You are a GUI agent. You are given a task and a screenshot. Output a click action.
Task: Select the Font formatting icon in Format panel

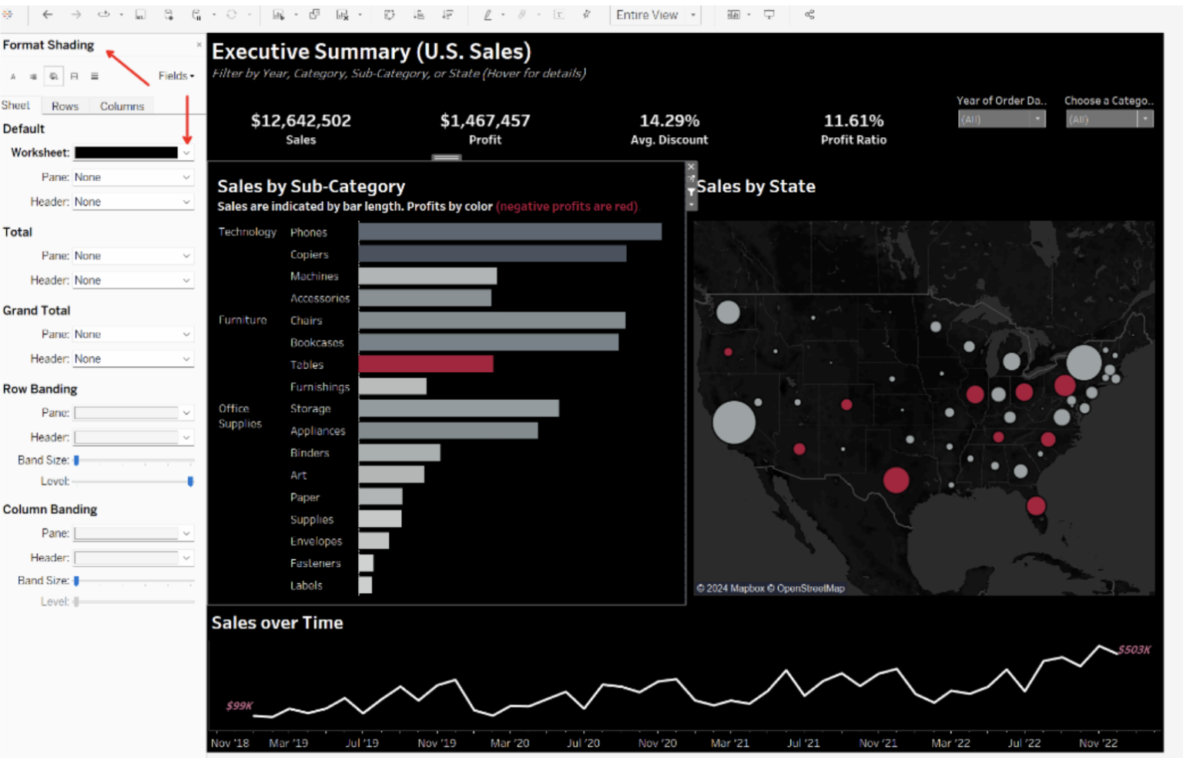tap(13, 76)
